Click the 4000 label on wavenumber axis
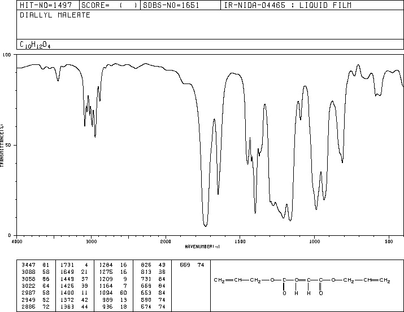 (17, 241)
